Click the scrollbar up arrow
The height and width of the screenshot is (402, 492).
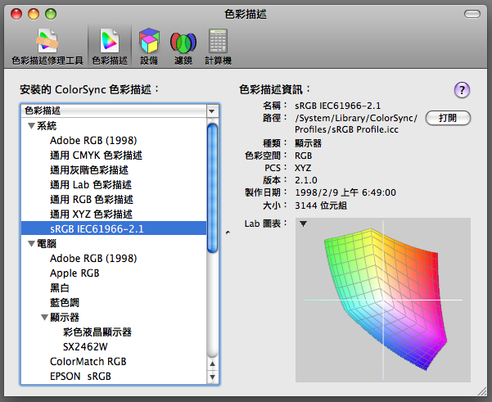[x=212, y=364]
